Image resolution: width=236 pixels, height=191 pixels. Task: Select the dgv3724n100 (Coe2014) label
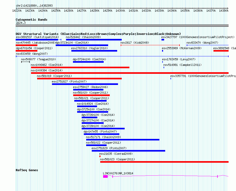point(89,59)
